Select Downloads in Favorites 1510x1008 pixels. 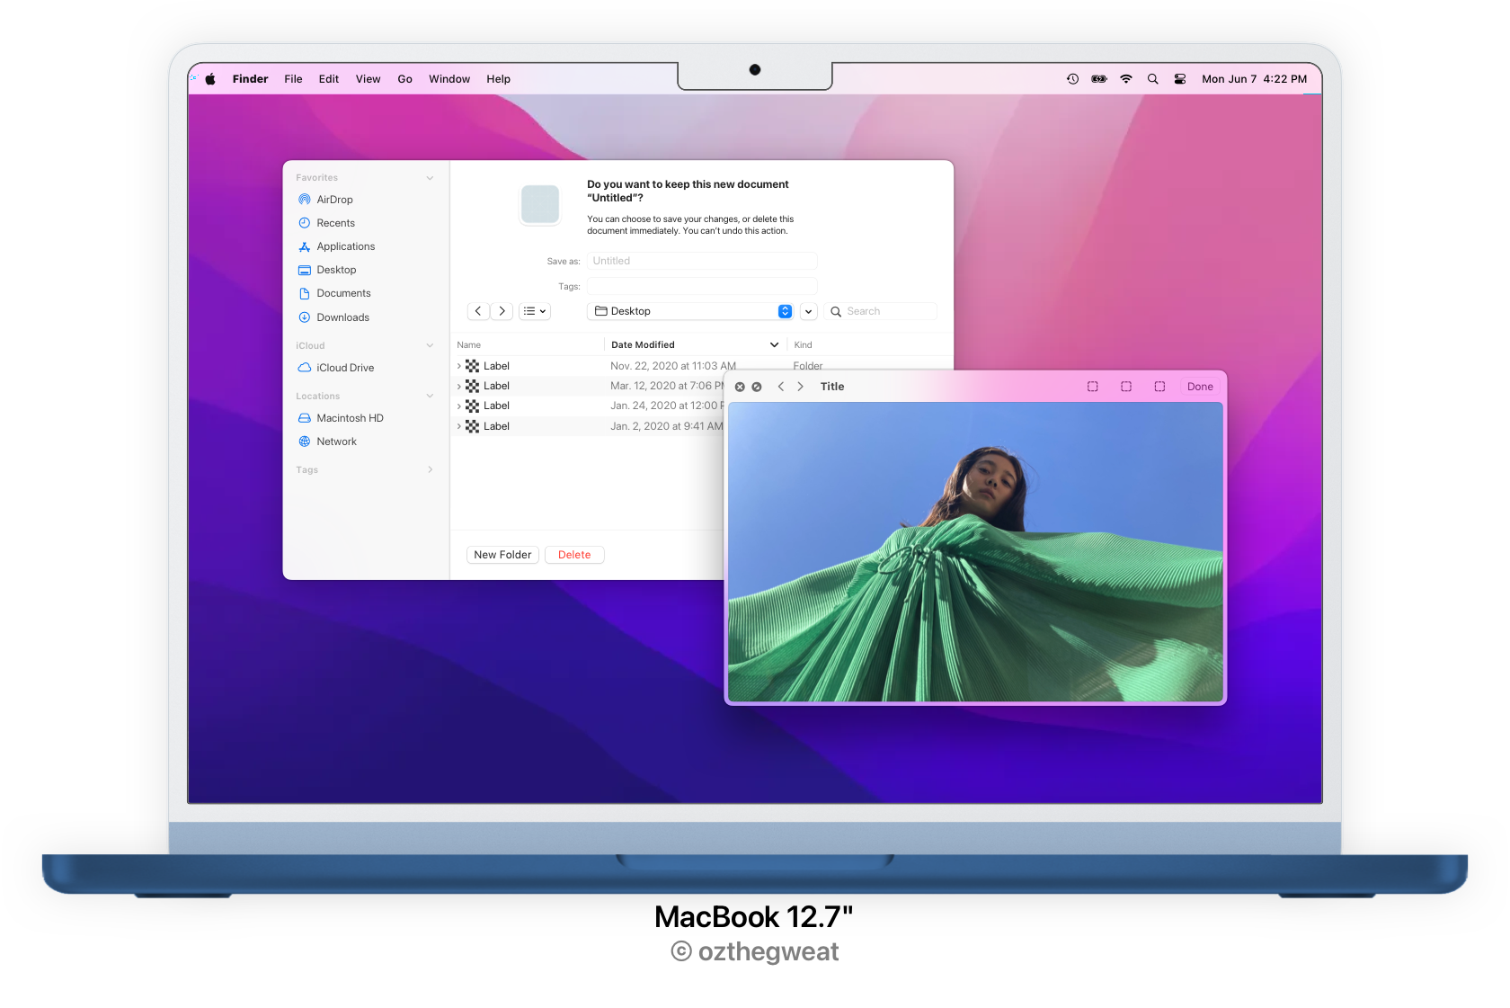(342, 317)
